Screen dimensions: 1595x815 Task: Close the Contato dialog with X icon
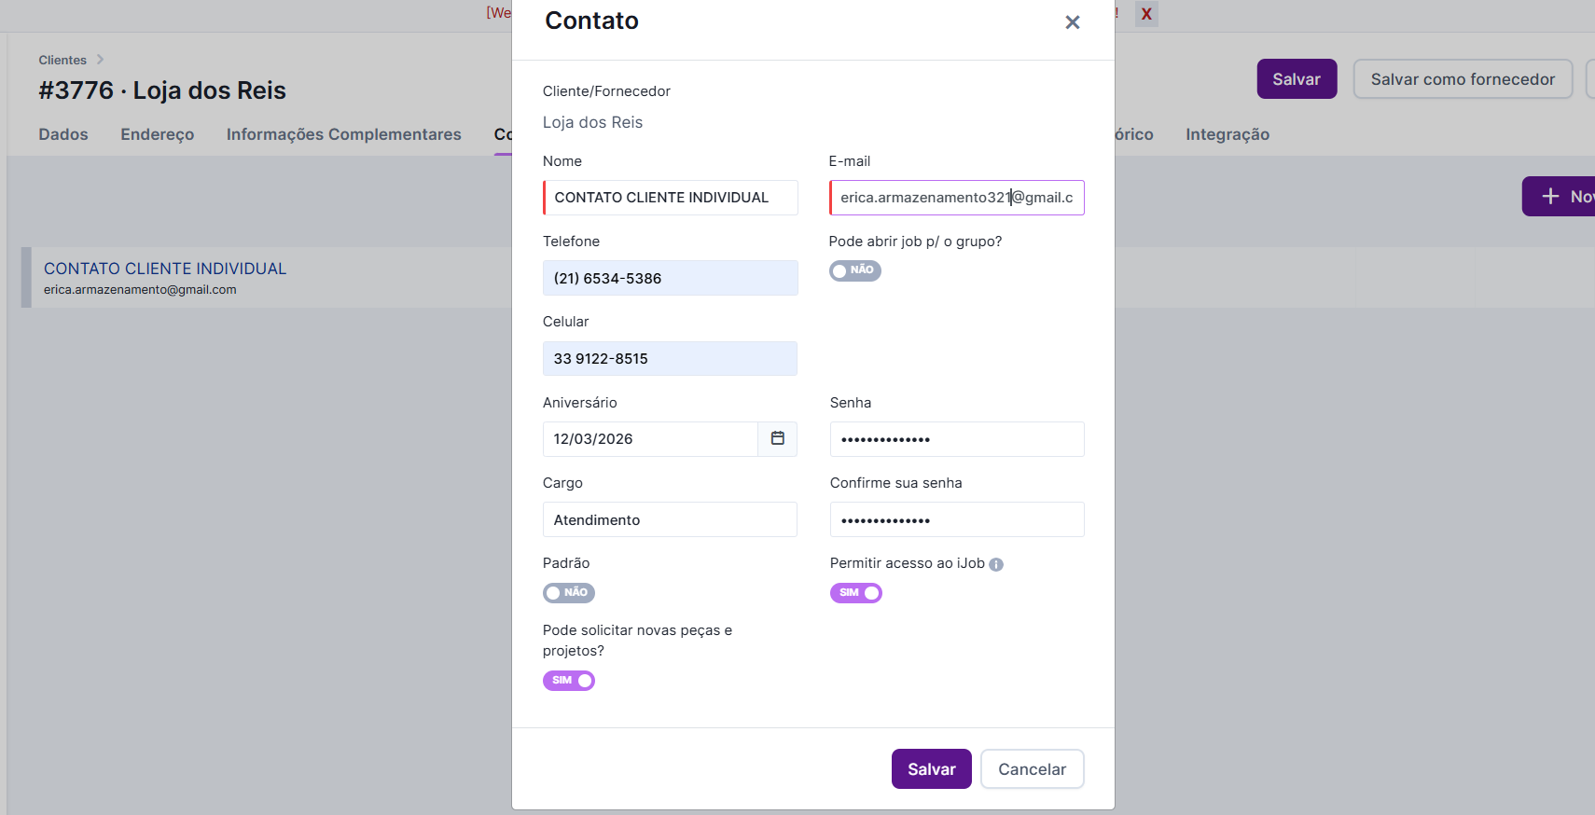coord(1073,22)
